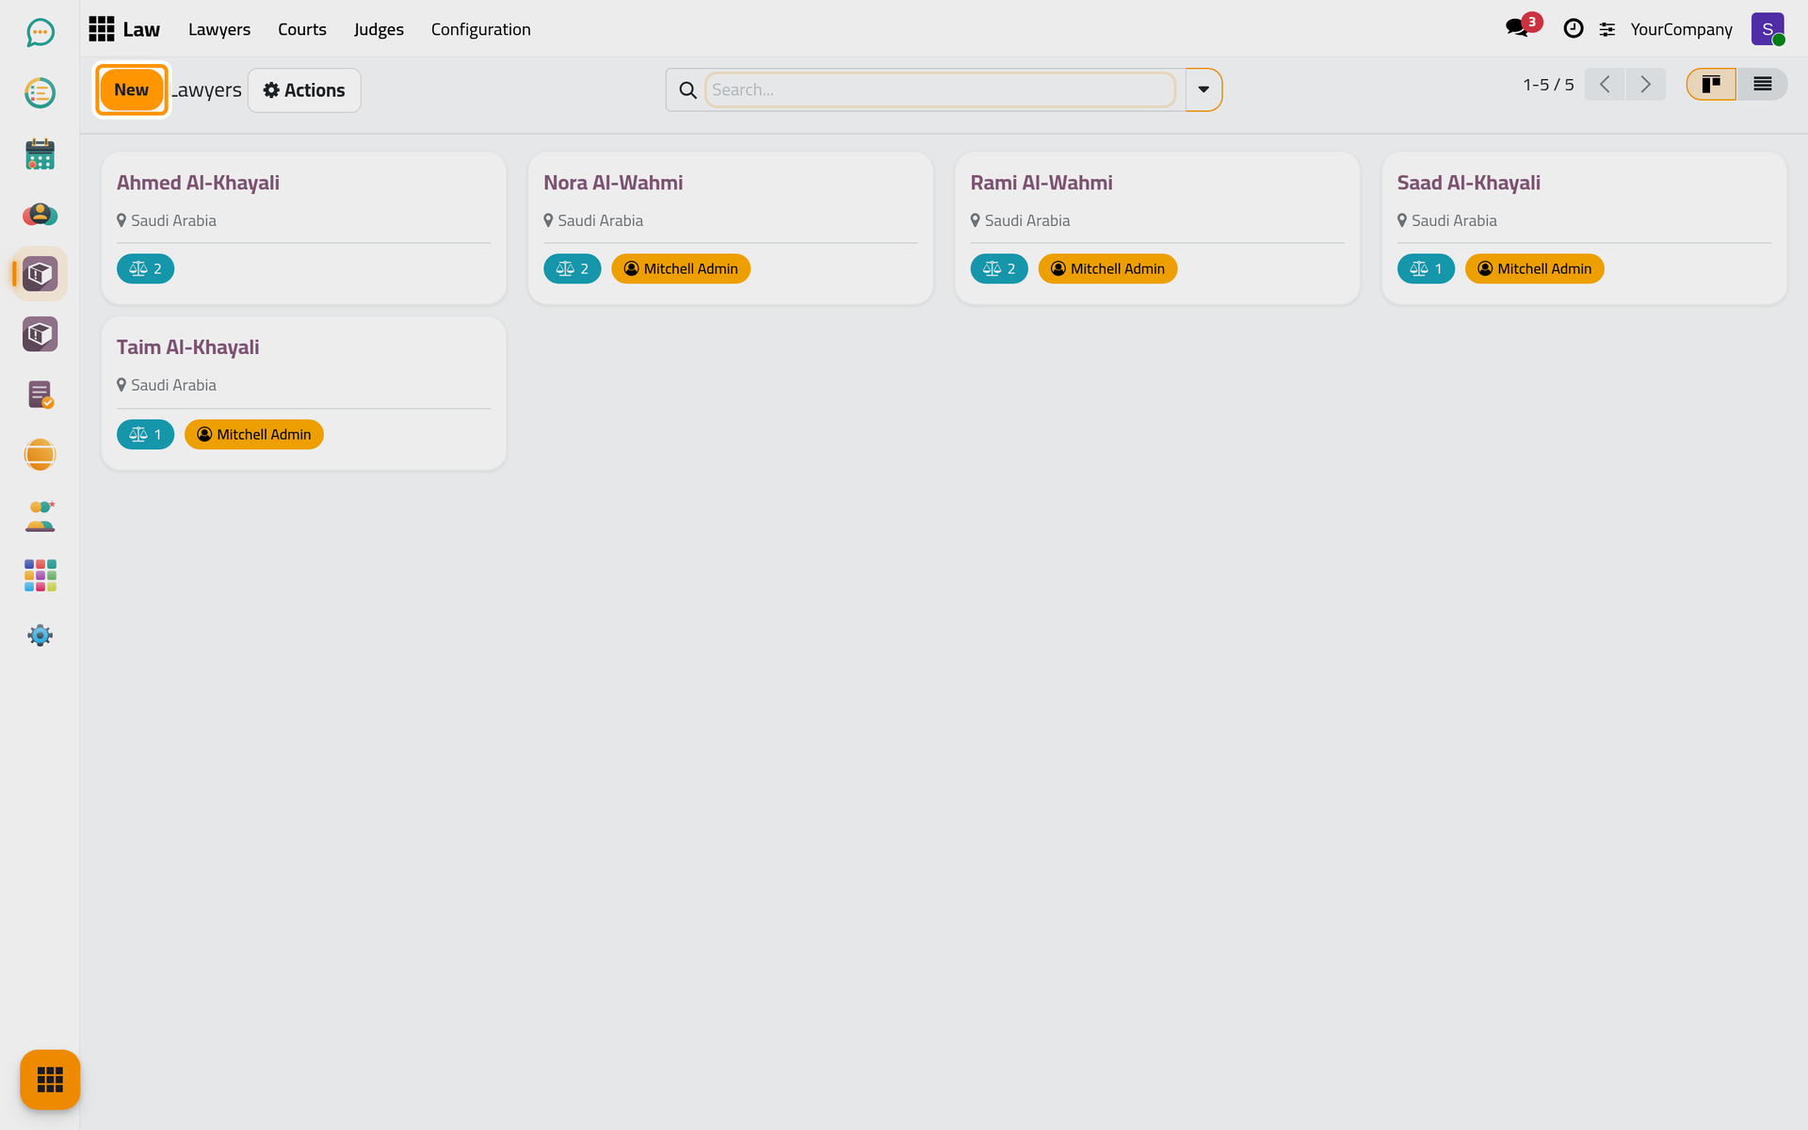Open the highlighted Law cube sidebar icon
This screenshot has width=1808, height=1130.
coord(40,274)
